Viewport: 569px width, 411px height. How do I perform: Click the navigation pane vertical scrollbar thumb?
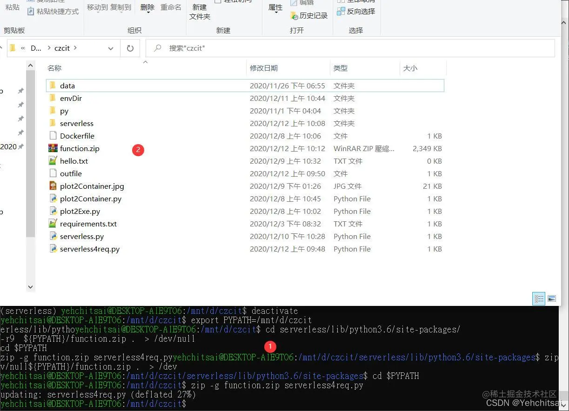click(31, 153)
